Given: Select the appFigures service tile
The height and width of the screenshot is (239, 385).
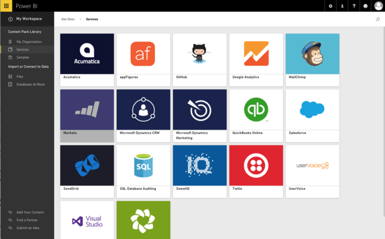Looking at the screenshot, I should click(x=144, y=60).
